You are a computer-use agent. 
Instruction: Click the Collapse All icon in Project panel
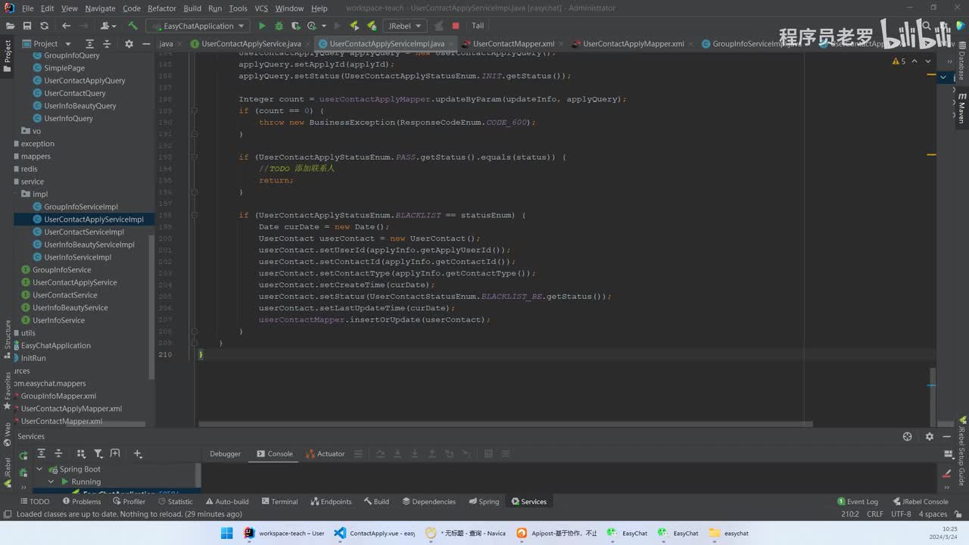[x=107, y=44]
